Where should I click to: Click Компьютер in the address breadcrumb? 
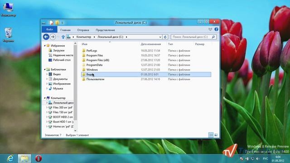coord(84,37)
